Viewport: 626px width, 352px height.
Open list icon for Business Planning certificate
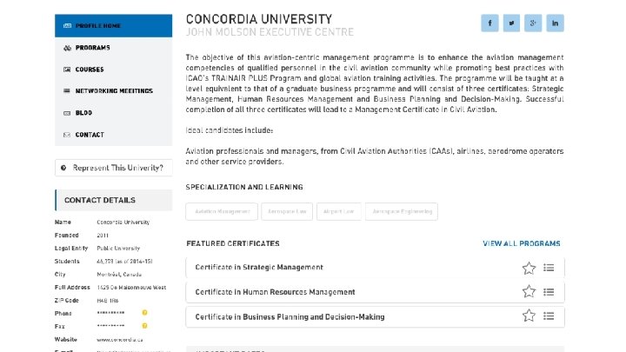(549, 316)
